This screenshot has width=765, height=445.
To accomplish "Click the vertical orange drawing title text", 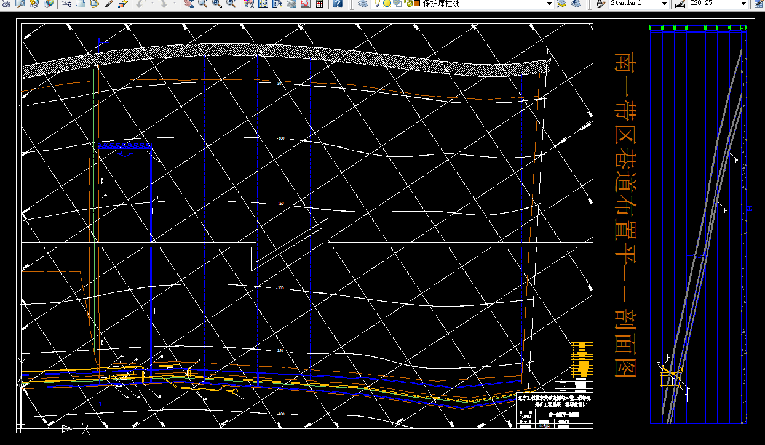I will 625,214.
